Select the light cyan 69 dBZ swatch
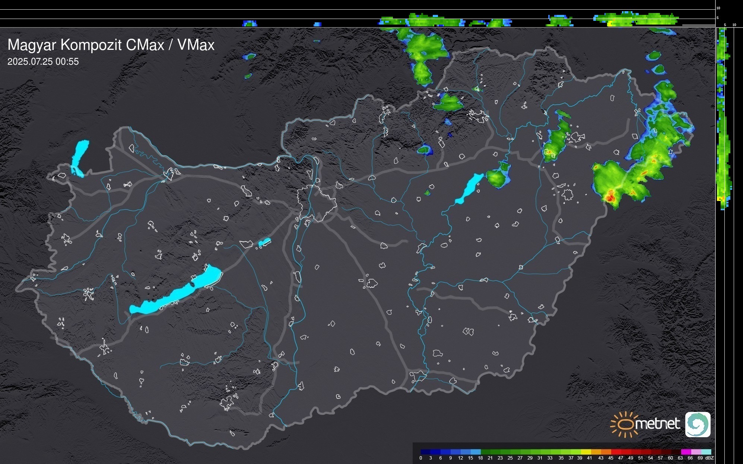 (706, 452)
